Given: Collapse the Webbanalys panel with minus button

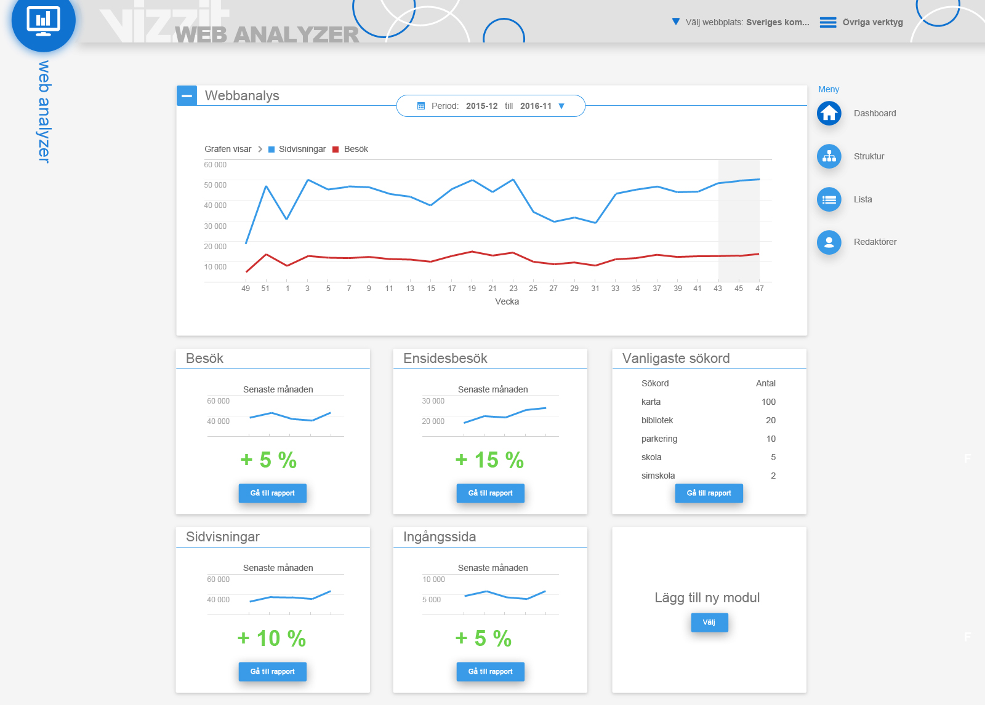Looking at the screenshot, I should tap(187, 95).
